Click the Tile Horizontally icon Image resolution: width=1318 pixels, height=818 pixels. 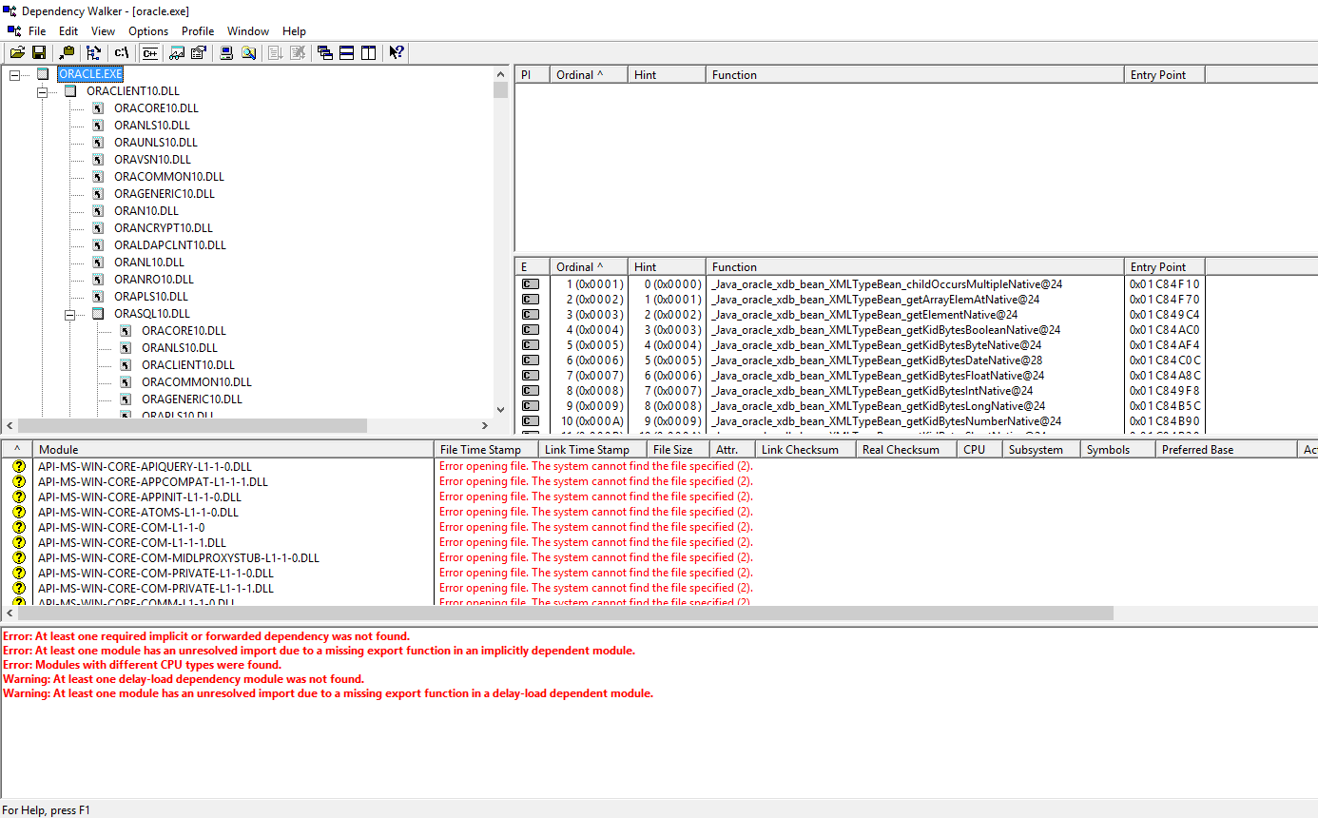coord(347,52)
